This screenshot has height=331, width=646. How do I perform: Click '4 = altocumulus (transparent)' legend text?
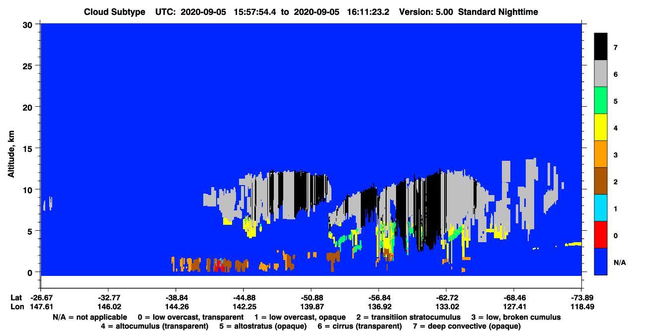tap(154, 326)
